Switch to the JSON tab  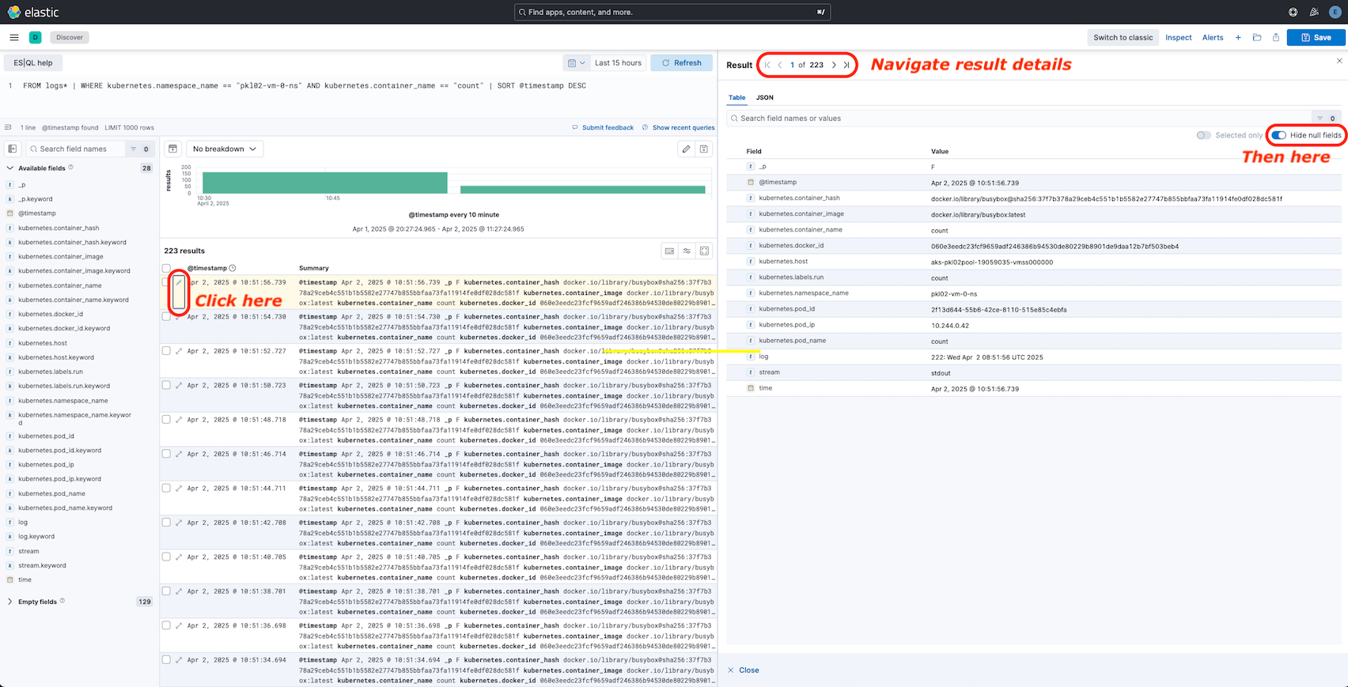pos(764,97)
